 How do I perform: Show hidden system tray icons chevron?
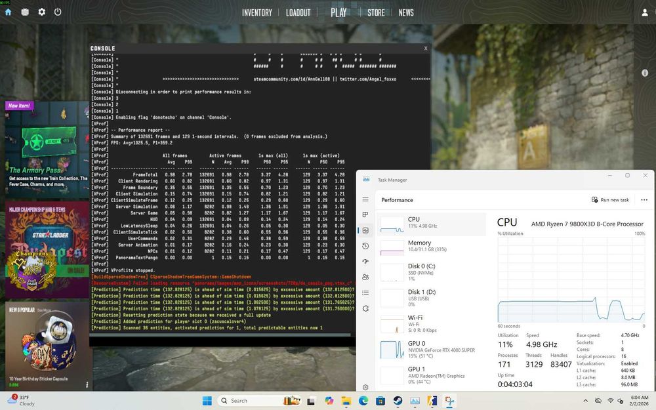tap(585, 401)
